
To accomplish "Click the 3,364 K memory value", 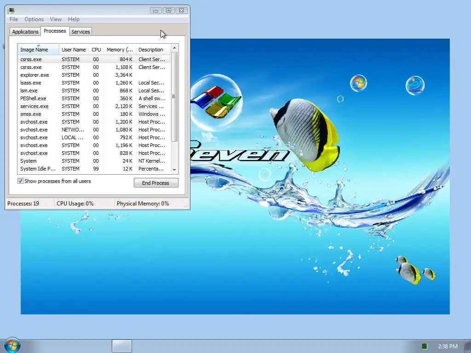I will (124, 75).
